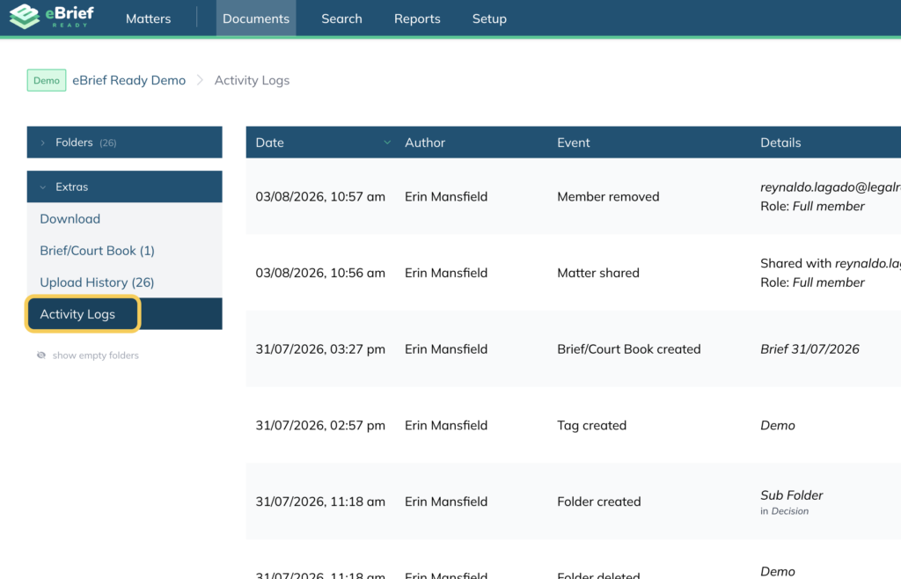The height and width of the screenshot is (579, 901).
Task: Select the 31/07/2026, 02:57 pm date cell
Action: (320, 426)
